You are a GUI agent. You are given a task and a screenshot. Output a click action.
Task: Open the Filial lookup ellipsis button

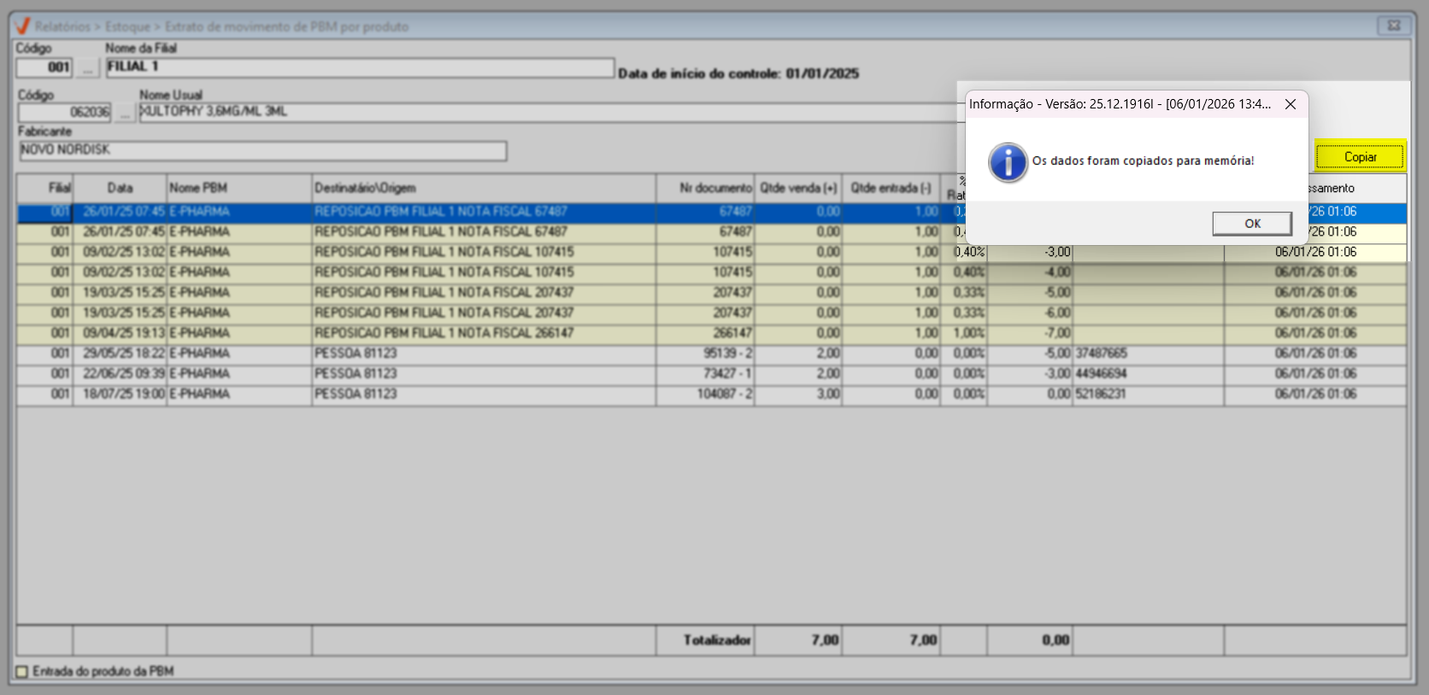(87, 68)
